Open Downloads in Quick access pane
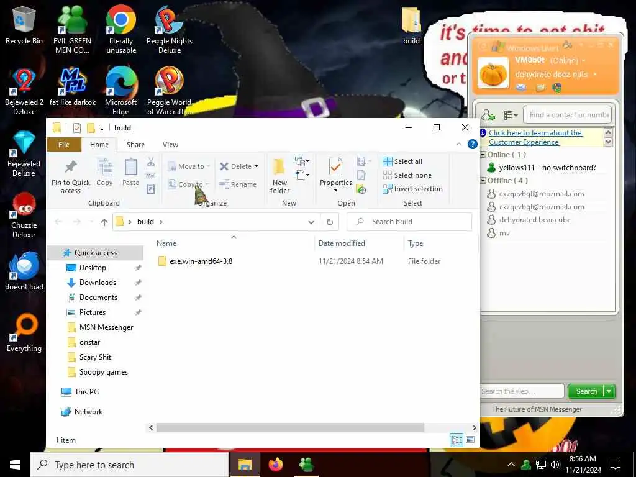Image resolution: width=636 pixels, height=477 pixels. tap(98, 283)
